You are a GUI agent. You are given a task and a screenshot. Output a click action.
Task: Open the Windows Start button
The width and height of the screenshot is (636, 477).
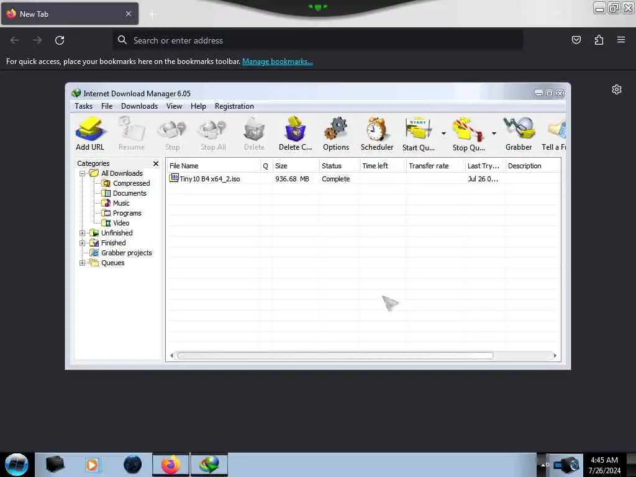pyautogui.click(x=17, y=465)
